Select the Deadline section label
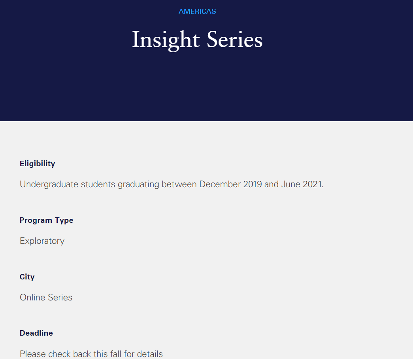Screen dimensions: 413x359 click(36, 333)
